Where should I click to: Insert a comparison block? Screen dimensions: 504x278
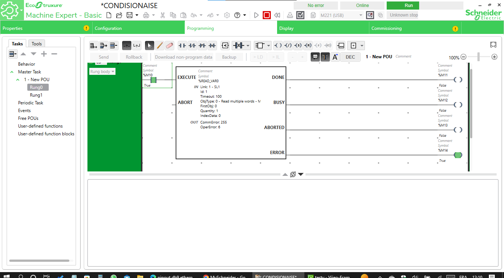225,45
